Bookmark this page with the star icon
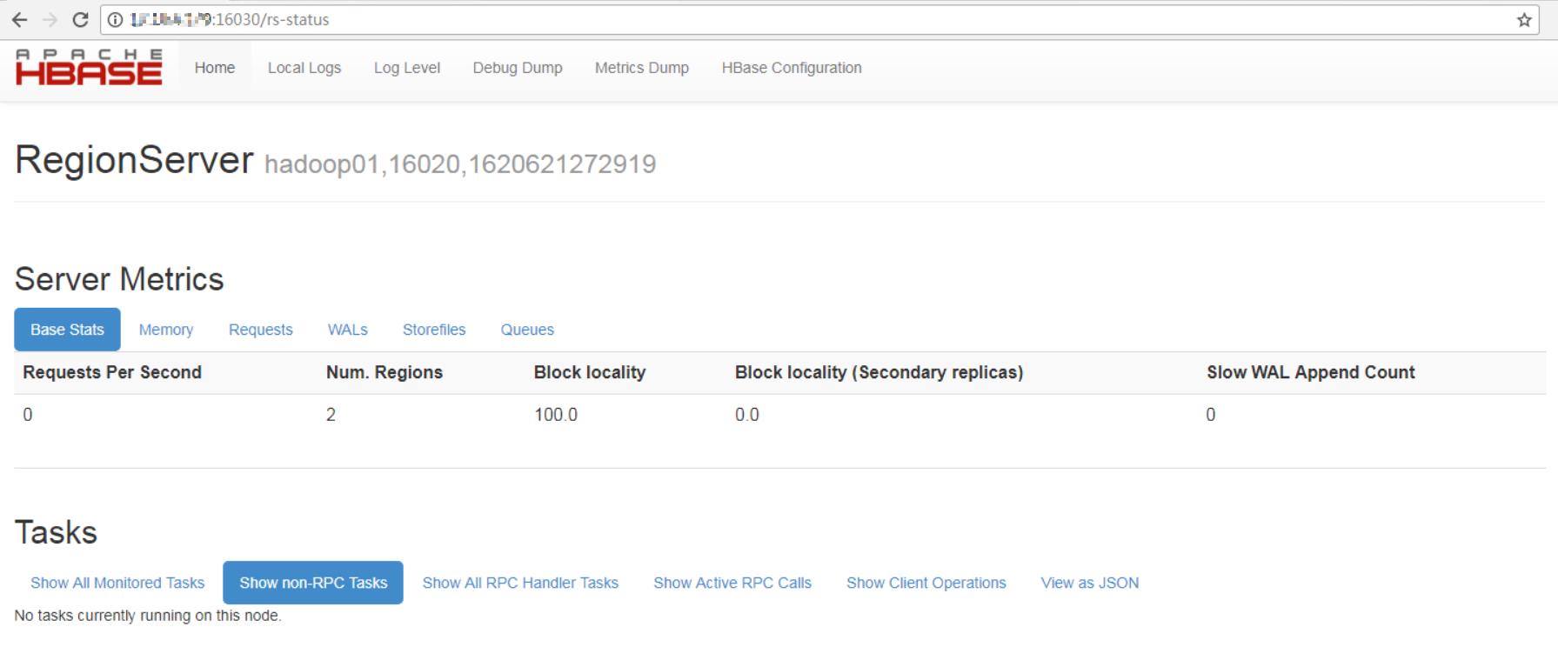The image size is (1558, 647). [1524, 20]
